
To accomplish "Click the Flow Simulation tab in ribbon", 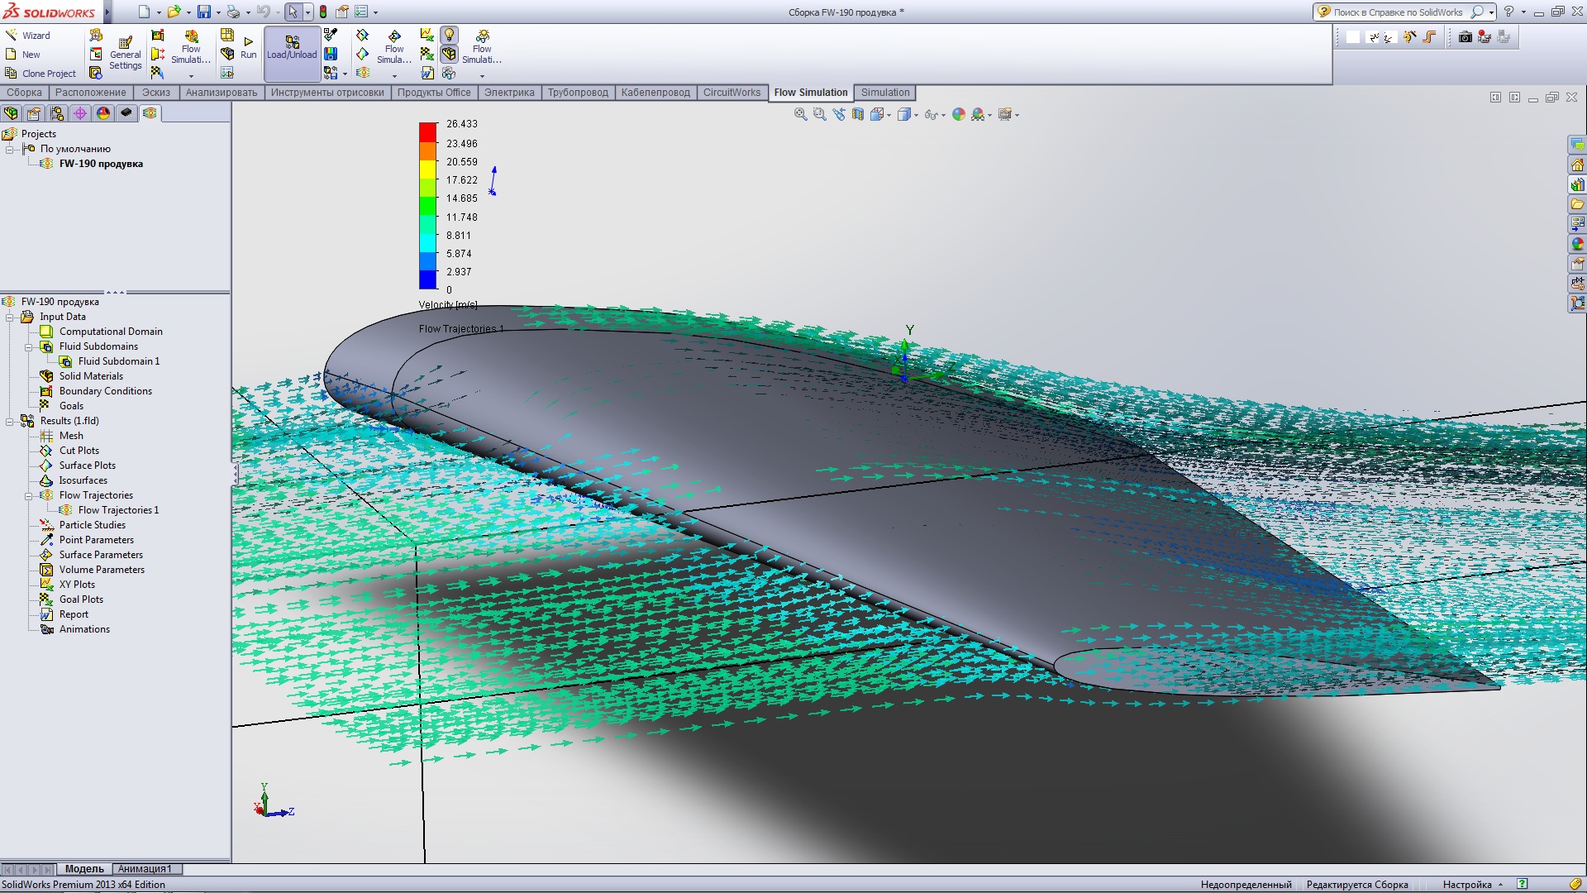I will (x=810, y=92).
